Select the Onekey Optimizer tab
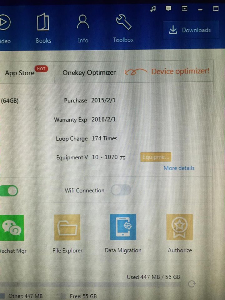This screenshot has width=225, height=300. [89, 72]
